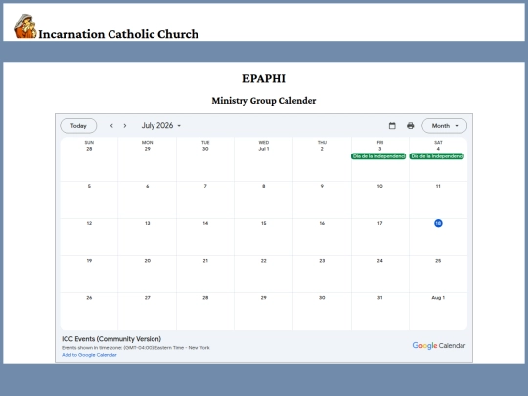Image resolution: width=528 pixels, height=396 pixels.
Task: Select date 20 in the calendar
Action: tap(148, 261)
